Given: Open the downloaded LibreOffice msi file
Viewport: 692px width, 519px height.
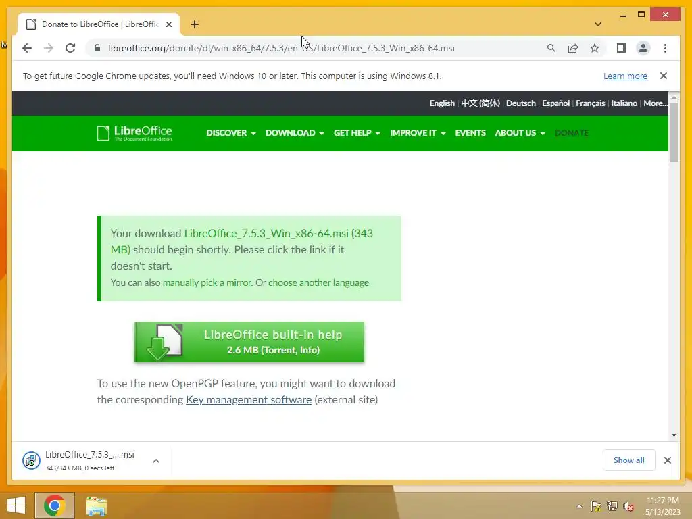Looking at the screenshot, I should 80,460.
